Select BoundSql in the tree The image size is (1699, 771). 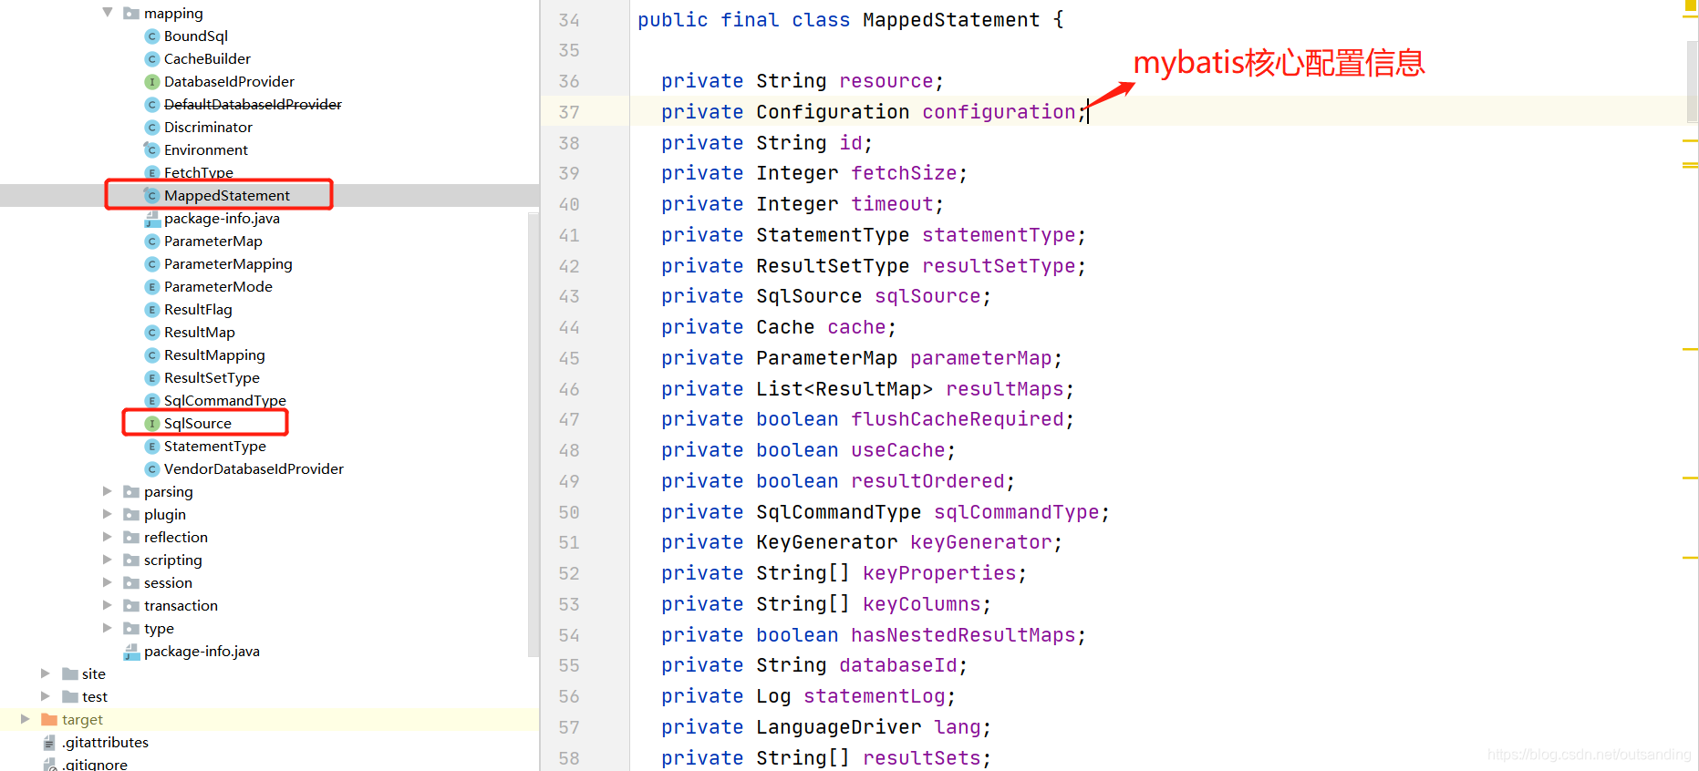[x=196, y=36]
